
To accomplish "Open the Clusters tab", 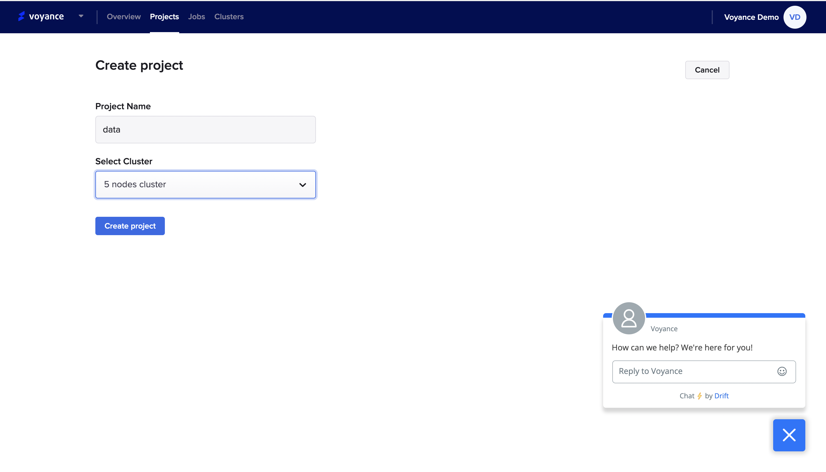I will (229, 17).
